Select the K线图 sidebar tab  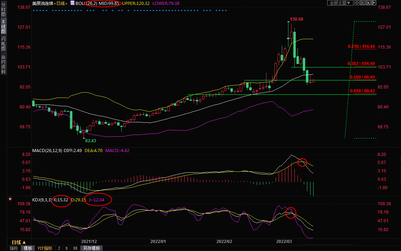(3, 27)
